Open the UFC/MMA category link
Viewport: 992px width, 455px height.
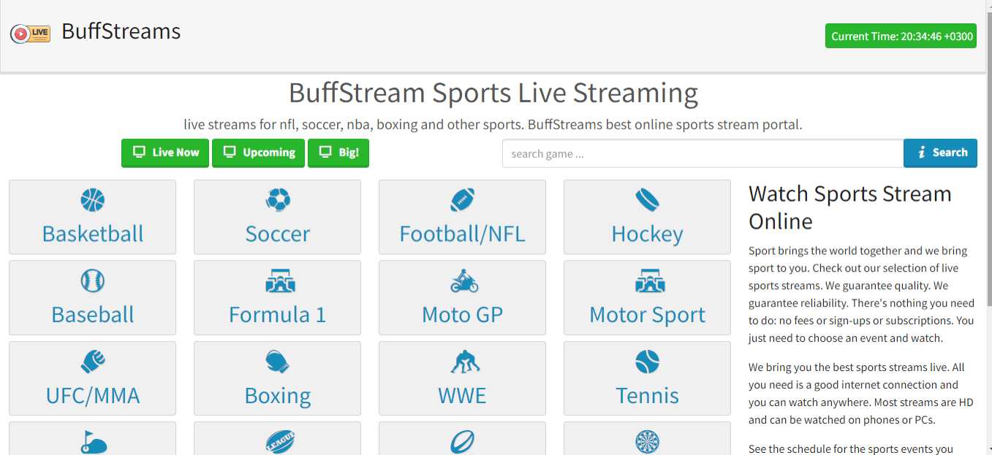tap(93, 396)
